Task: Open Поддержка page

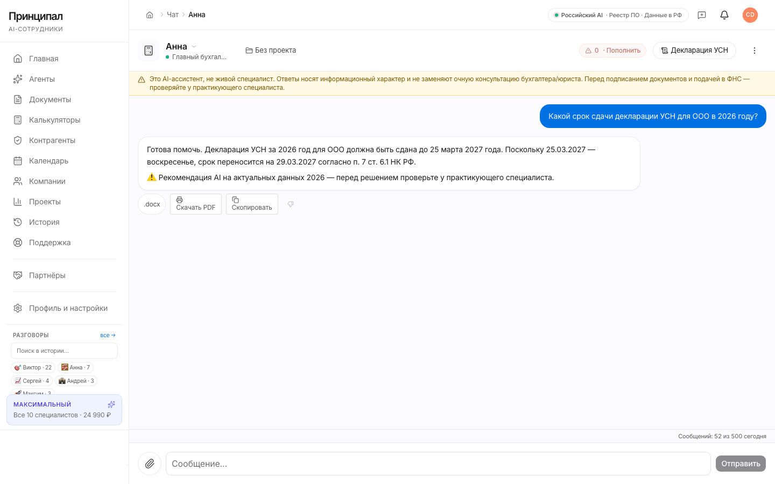Action: 65,243
